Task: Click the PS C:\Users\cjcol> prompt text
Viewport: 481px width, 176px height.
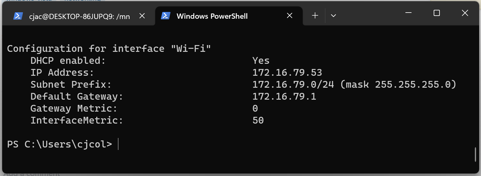Action: tap(60, 144)
